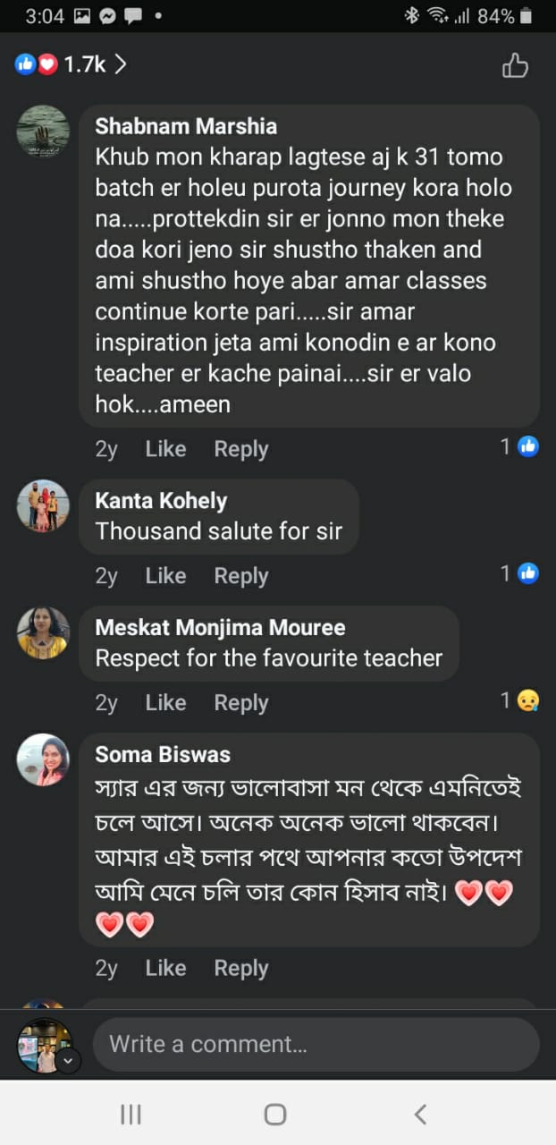Like Shabnam Marshia's comment
556x1145 pixels.
165,449
